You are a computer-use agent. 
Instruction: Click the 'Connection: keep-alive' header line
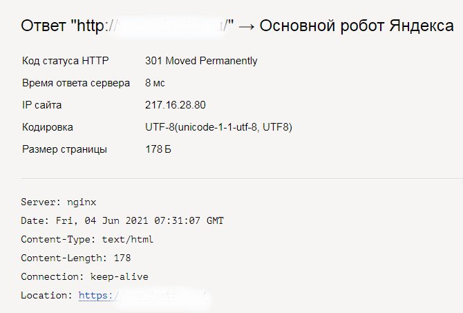pos(84,276)
